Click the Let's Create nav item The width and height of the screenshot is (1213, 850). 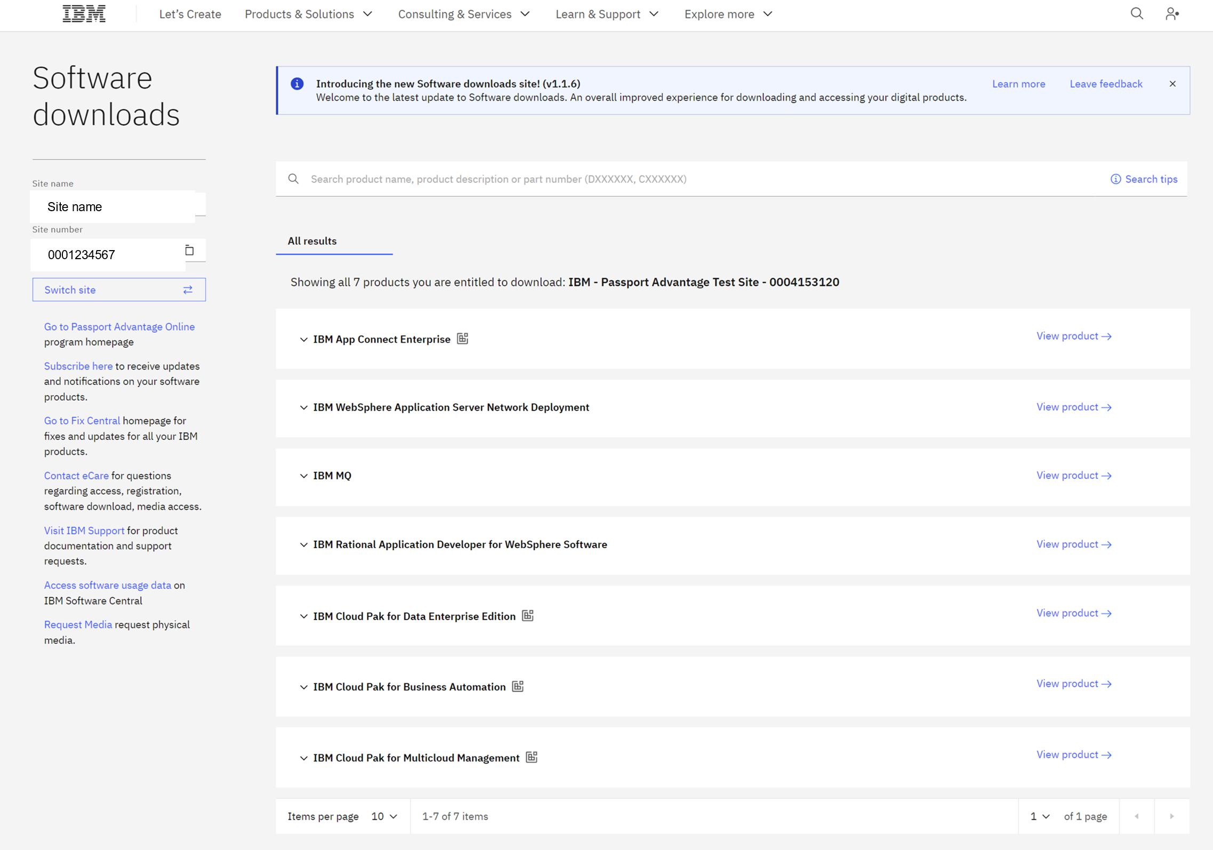[x=190, y=14]
